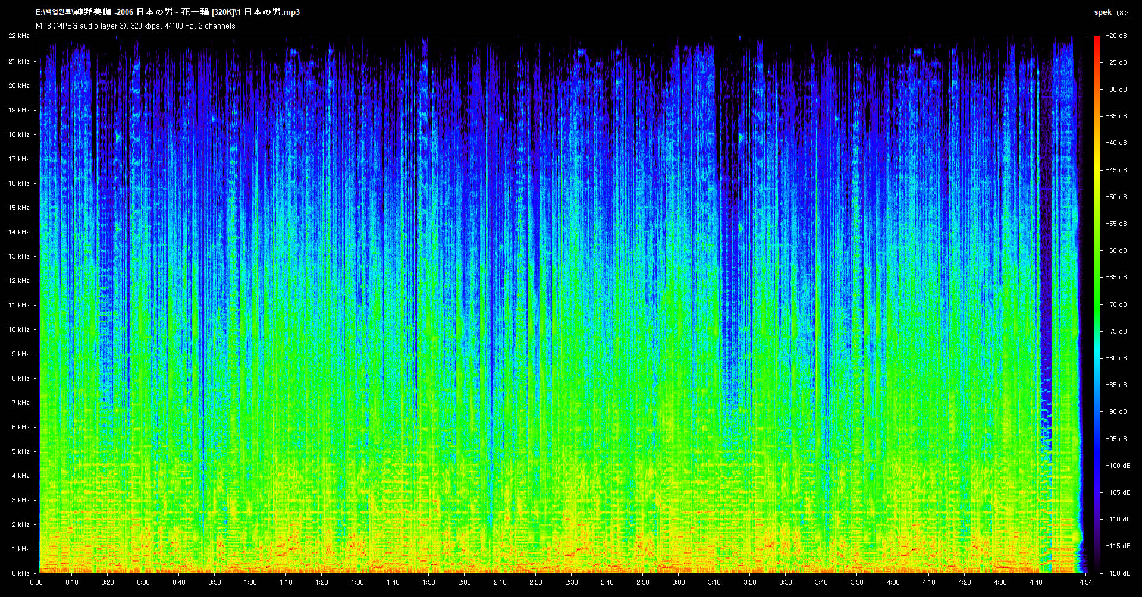Click the 20 kHz frequency axis label
Image resolution: width=1142 pixels, height=597 pixels.
pos(19,86)
